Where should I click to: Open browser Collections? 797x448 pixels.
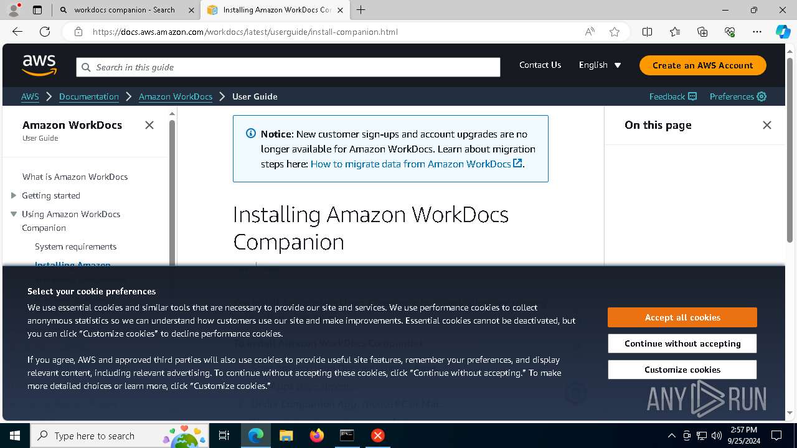coord(702,32)
